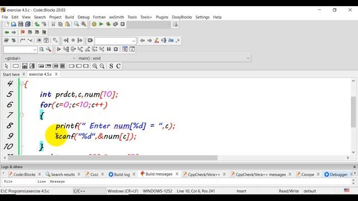Open the disabled build target dropdown
The height and width of the screenshot is (201, 358).
[149, 24]
